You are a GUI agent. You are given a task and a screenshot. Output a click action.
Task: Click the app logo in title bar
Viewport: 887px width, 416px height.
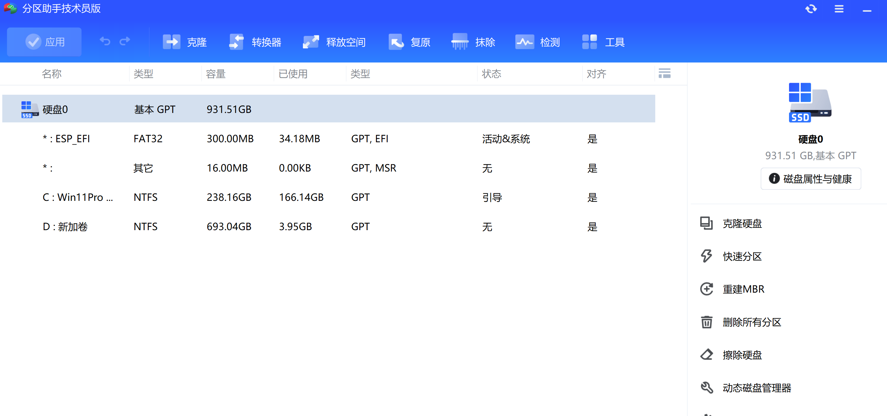(10, 8)
